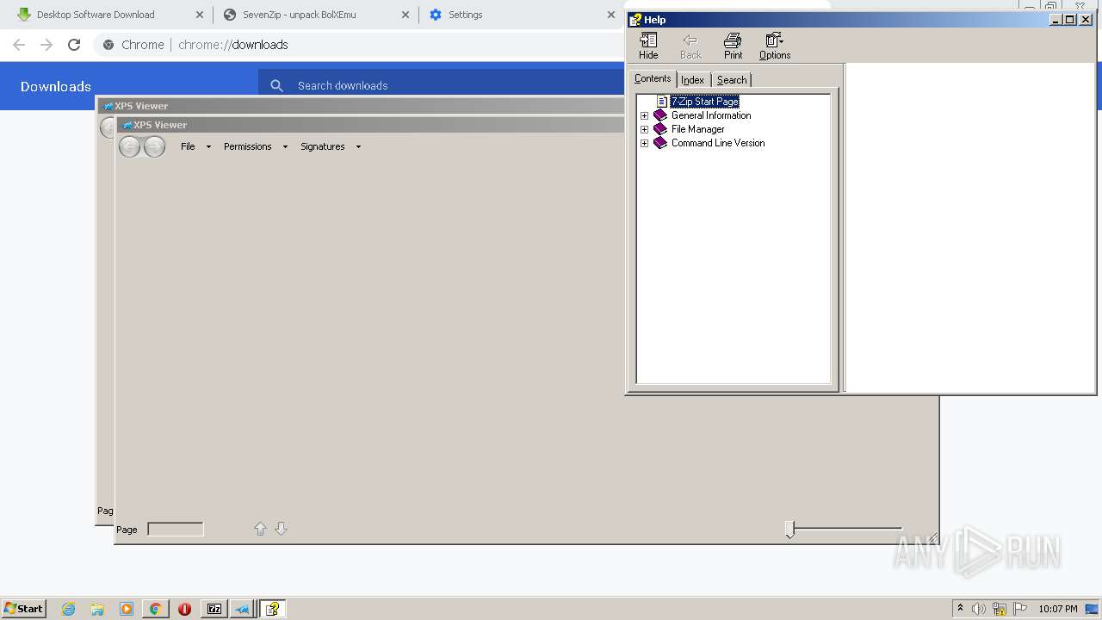Switch to 7-Zip via taskbar icon
The height and width of the screenshot is (620, 1102).
(x=214, y=609)
